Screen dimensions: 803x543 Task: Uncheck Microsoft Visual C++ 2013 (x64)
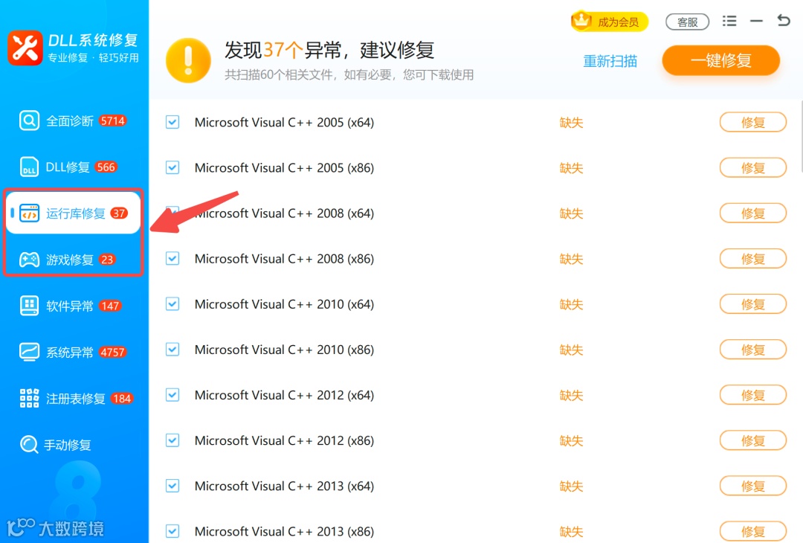(172, 486)
